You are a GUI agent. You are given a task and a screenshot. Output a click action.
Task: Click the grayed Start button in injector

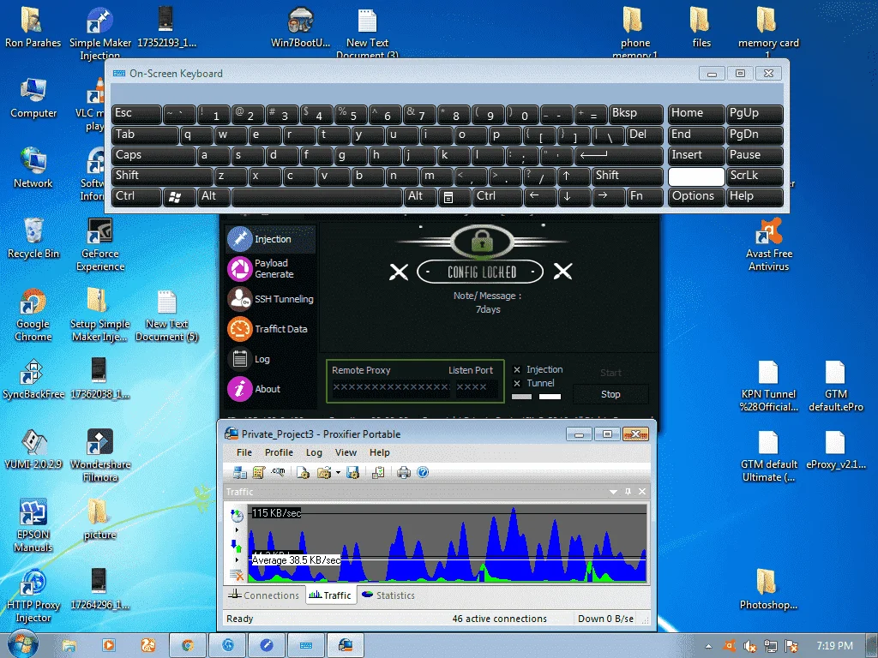tap(610, 373)
